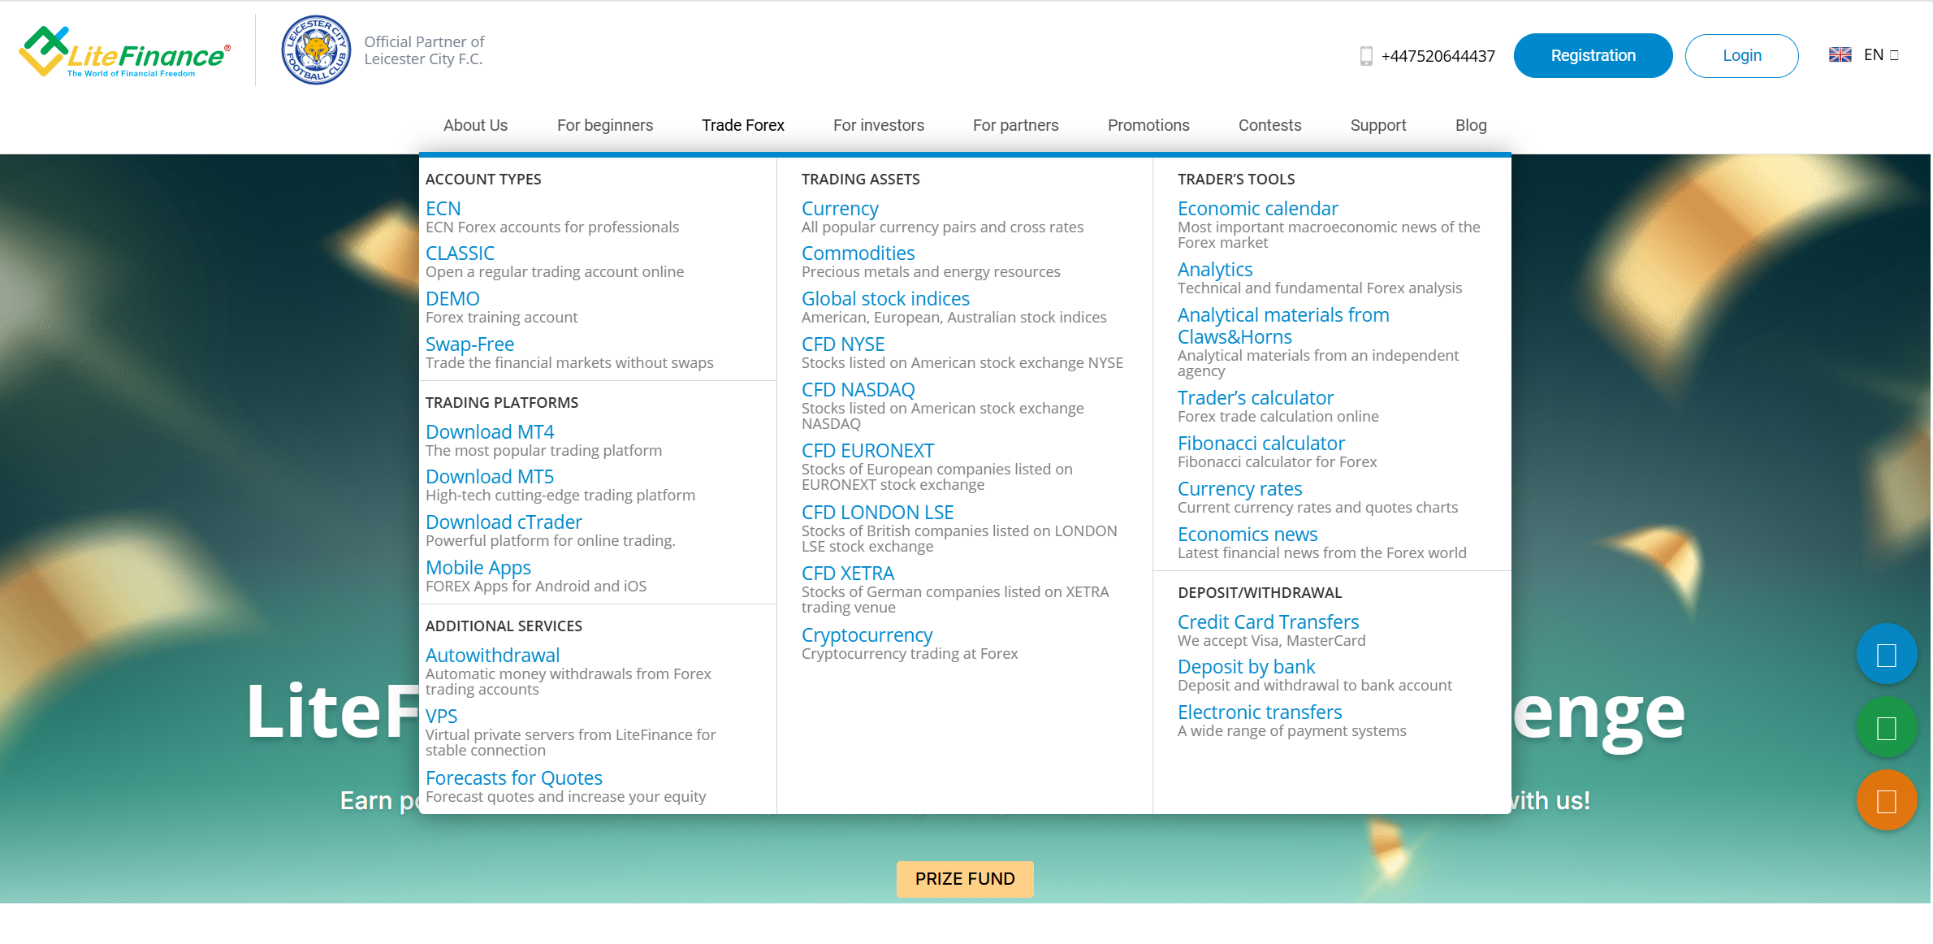
Task: Click the 'ADDITIONAL SERVICES' section heading
Action: [x=504, y=626]
